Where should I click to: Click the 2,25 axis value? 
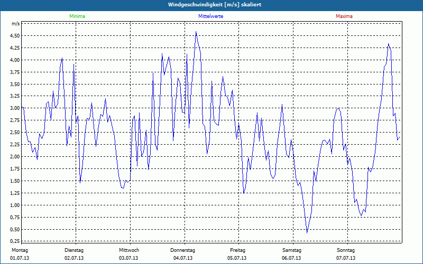click(x=15, y=145)
